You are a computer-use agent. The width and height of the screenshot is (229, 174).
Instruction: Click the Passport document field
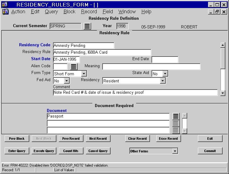[x=108, y=117]
